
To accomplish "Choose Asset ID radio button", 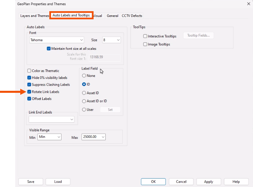I will point(84,93).
